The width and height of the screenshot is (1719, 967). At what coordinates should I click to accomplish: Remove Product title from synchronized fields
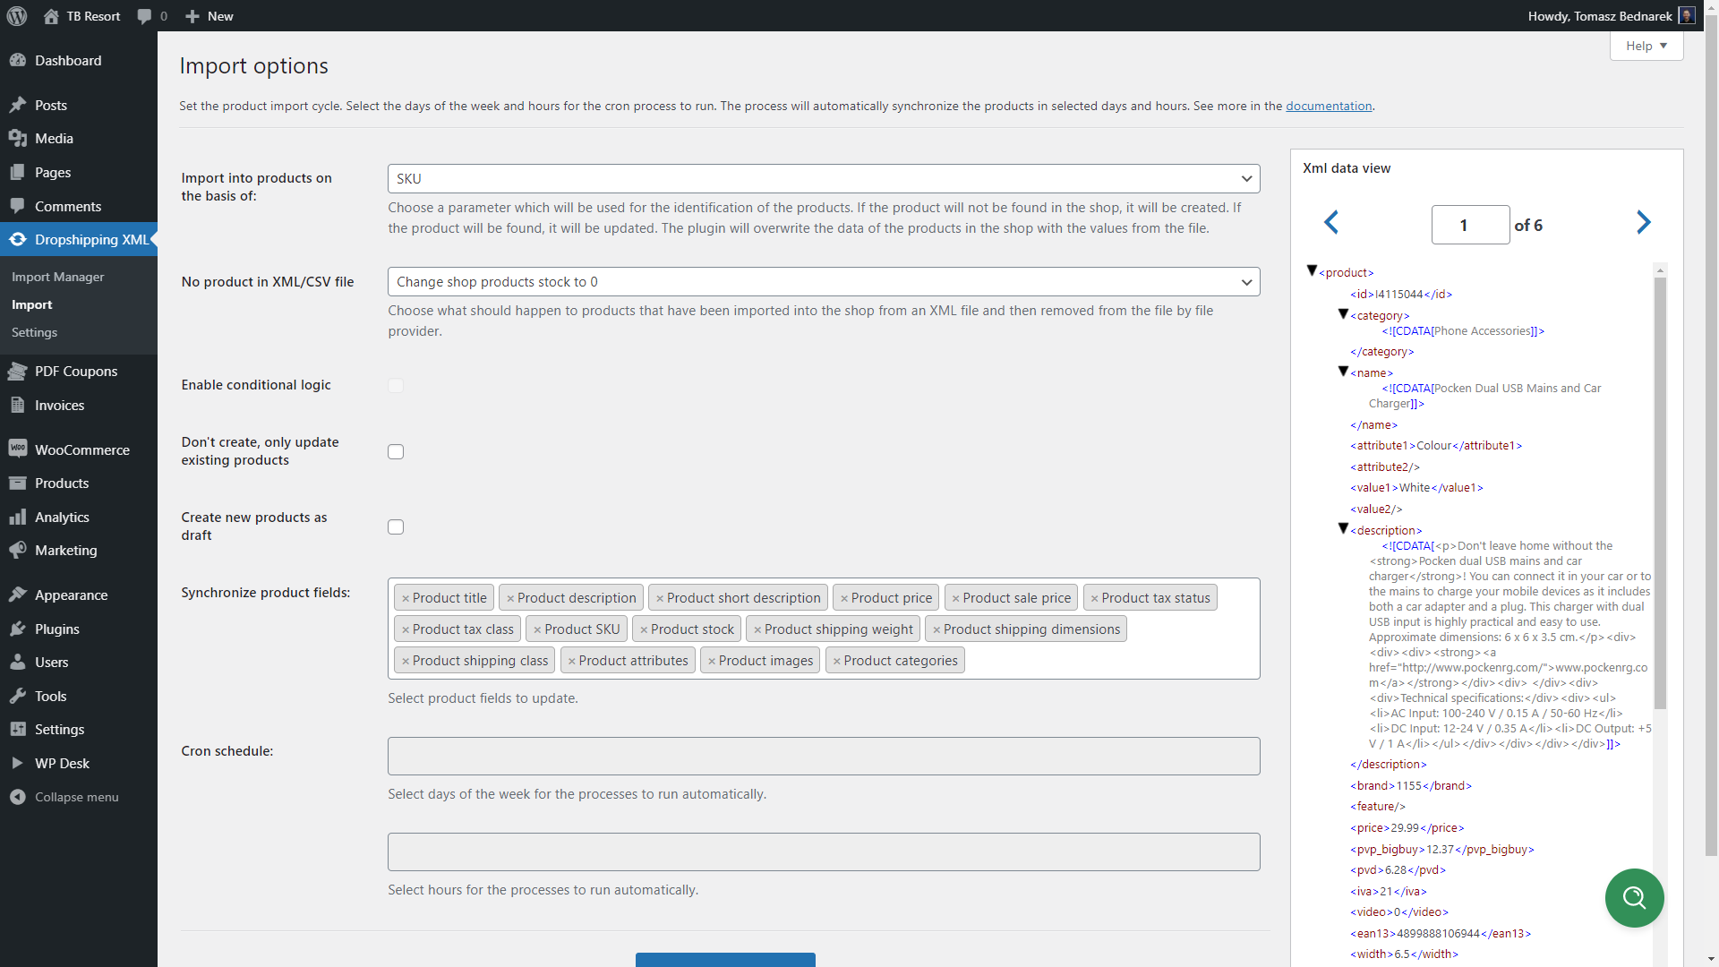(405, 597)
